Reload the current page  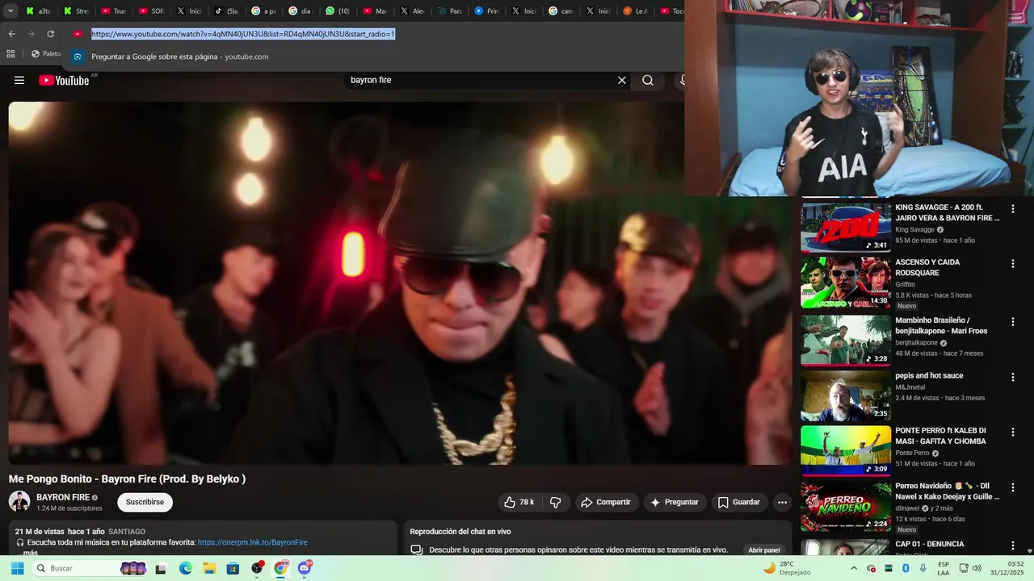(x=50, y=34)
